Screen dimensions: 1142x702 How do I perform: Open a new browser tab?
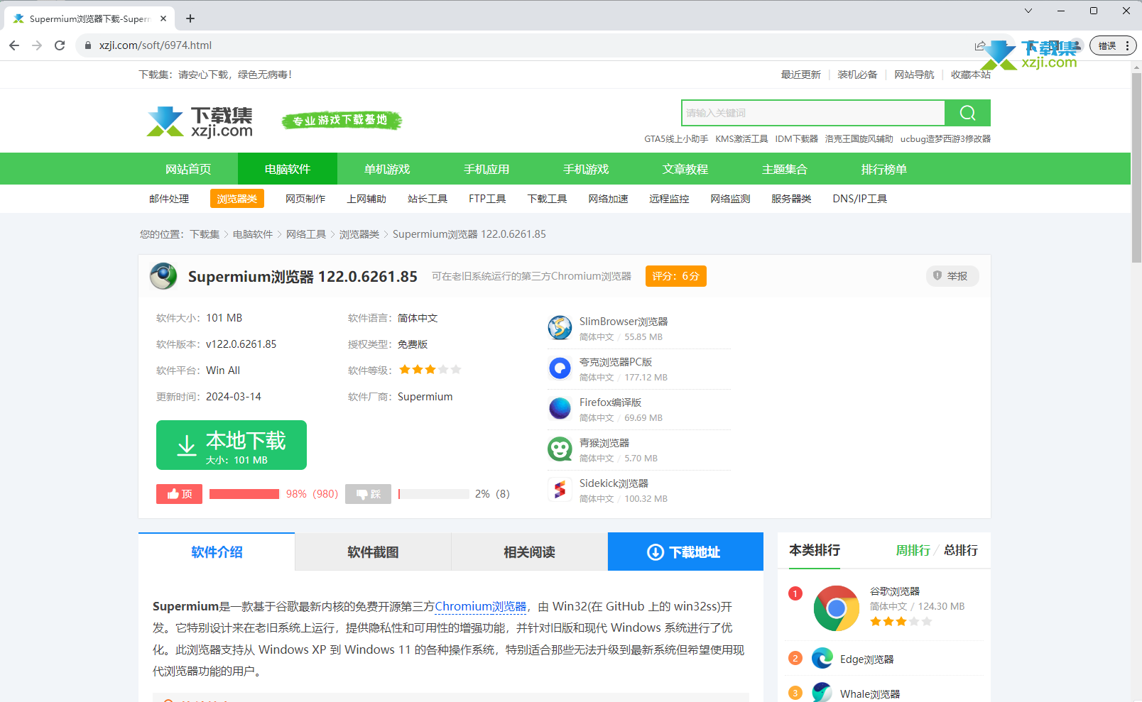click(x=190, y=18)
